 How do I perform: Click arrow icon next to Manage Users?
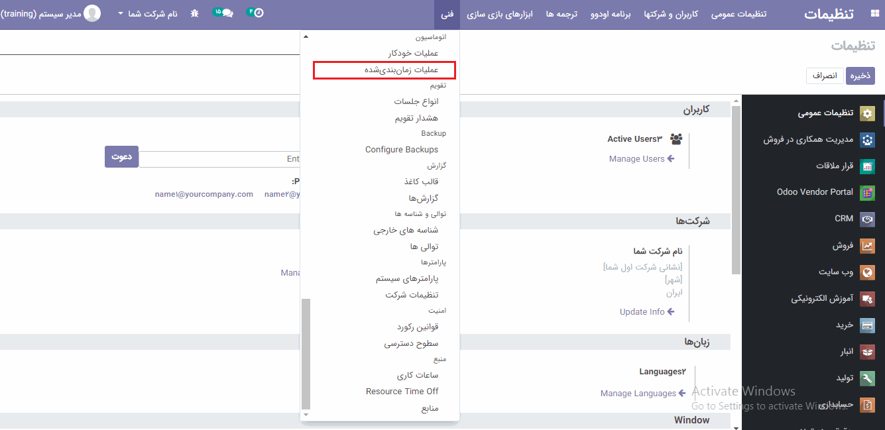pyautogui.click(x=671, y=159)
